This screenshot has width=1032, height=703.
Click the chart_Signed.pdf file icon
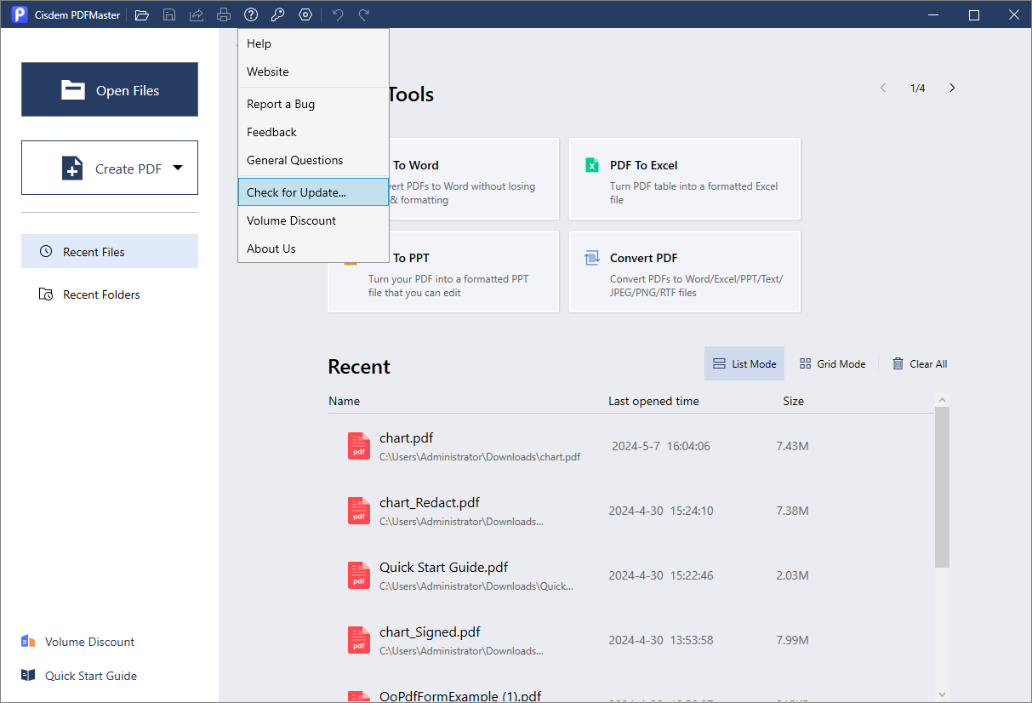click(359, 639)
